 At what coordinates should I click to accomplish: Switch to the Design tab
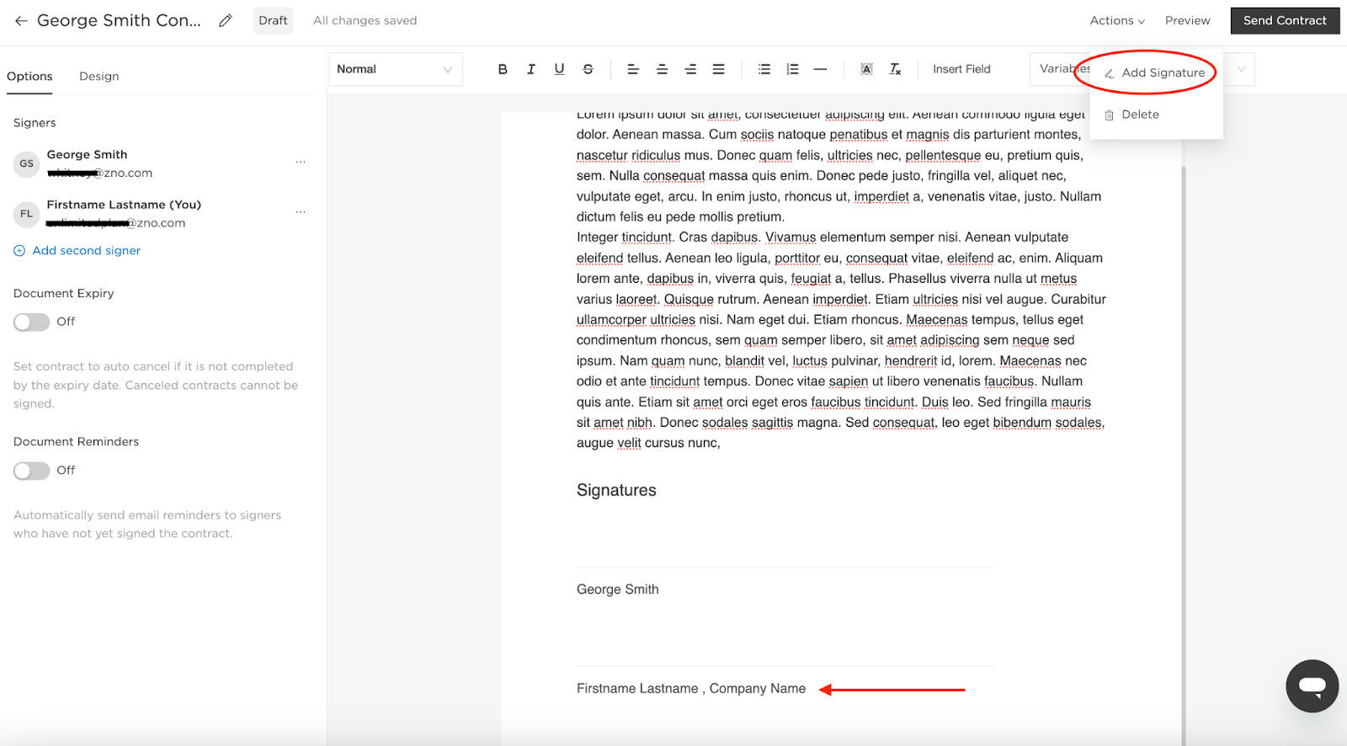tap(99, 77)
